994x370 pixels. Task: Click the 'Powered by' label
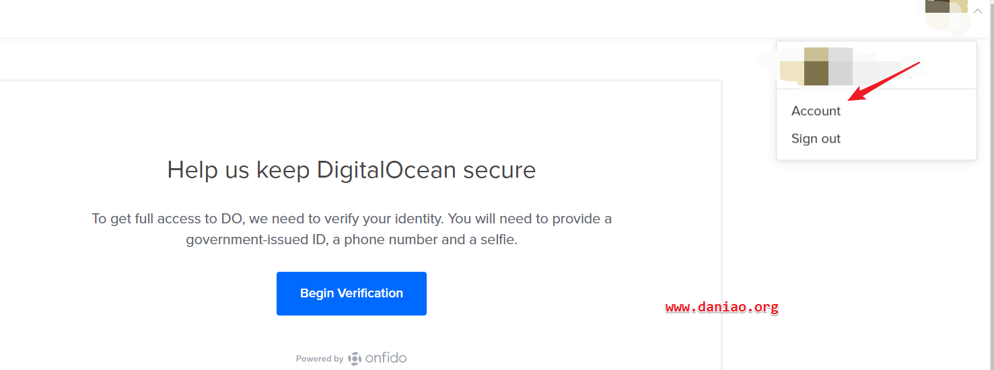(x=320, y=359)
